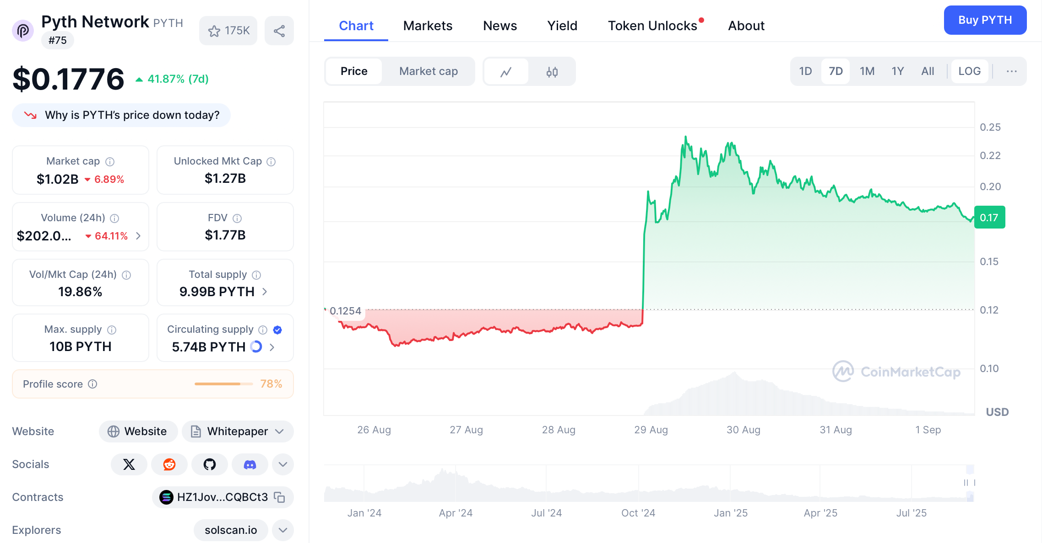Open Pyth Network's GitHub

pyautogui.click(x=209, y=464)
